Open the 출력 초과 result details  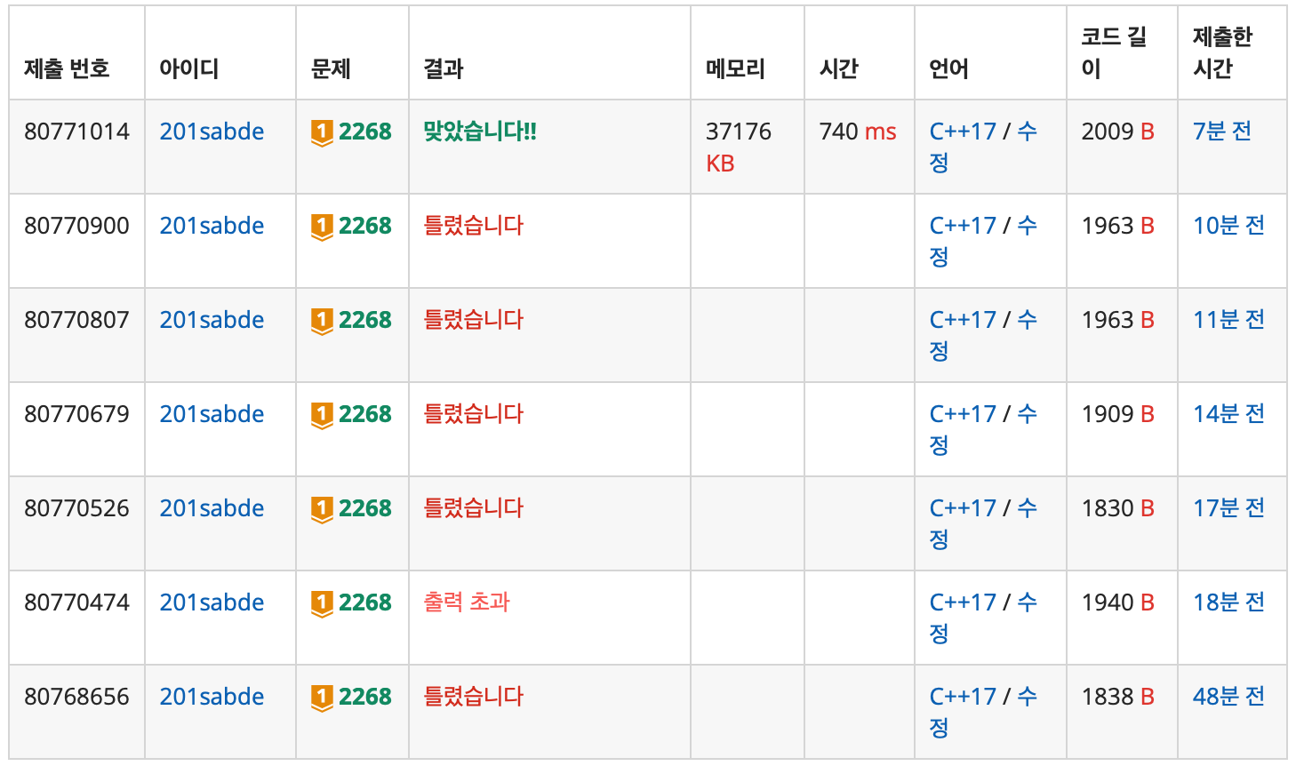[466, 602]
